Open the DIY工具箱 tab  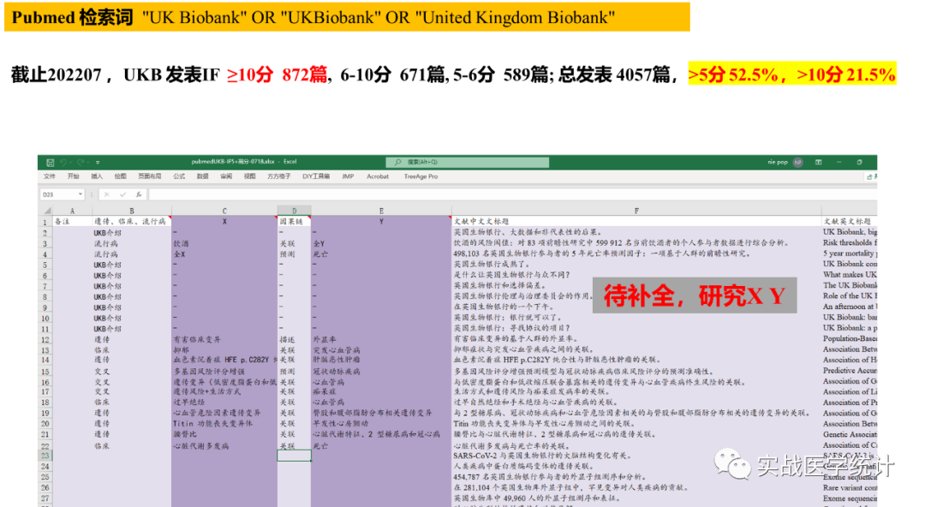tap(316, 176)
